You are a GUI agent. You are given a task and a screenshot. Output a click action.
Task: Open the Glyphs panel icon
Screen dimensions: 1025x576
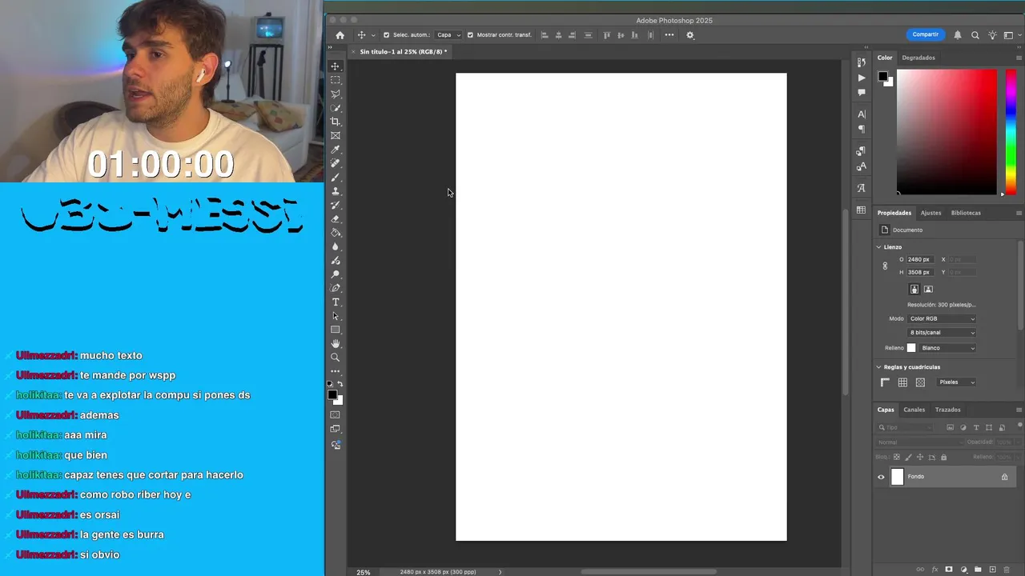click(x=861, y=188)
